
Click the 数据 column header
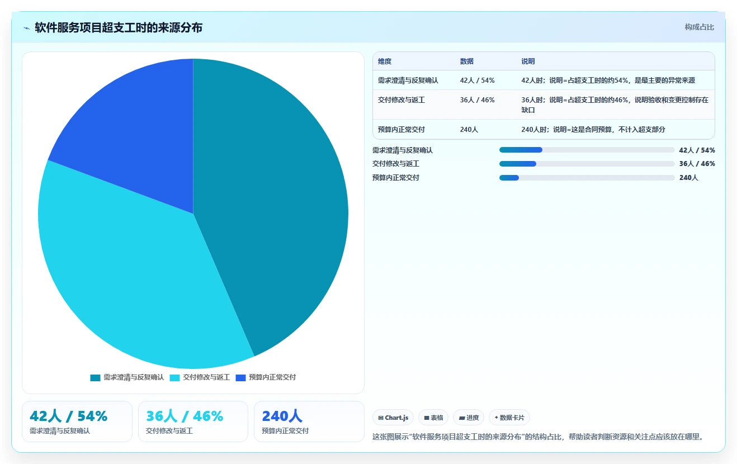(467, 61)
